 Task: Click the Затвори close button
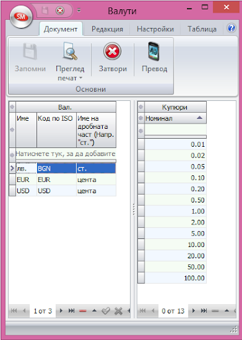pyautogui.click(x=113, y=58)
